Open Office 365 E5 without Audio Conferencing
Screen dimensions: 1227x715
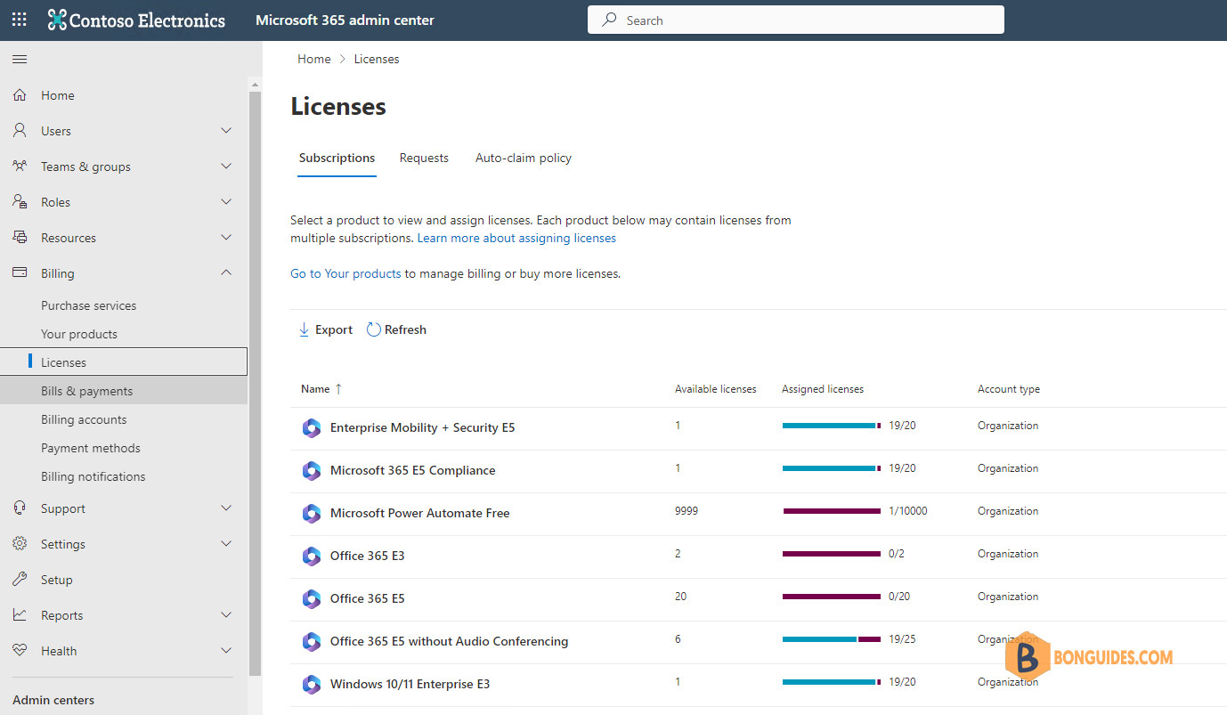449,641
